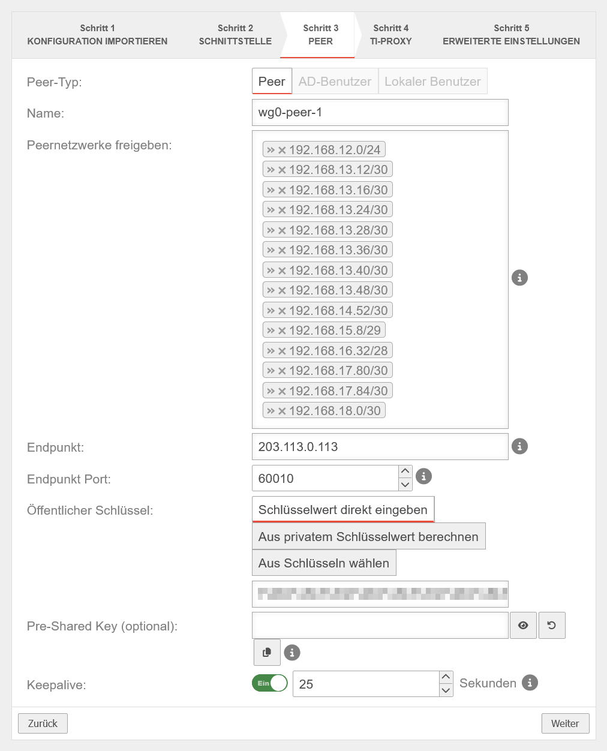Regenerate the Pre-Shared Key
Image resolution: width=607 pixels, height=751 pixels.
tap(552, 626)
